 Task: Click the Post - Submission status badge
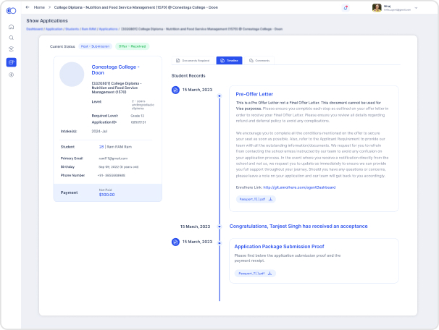pos(96,46)
